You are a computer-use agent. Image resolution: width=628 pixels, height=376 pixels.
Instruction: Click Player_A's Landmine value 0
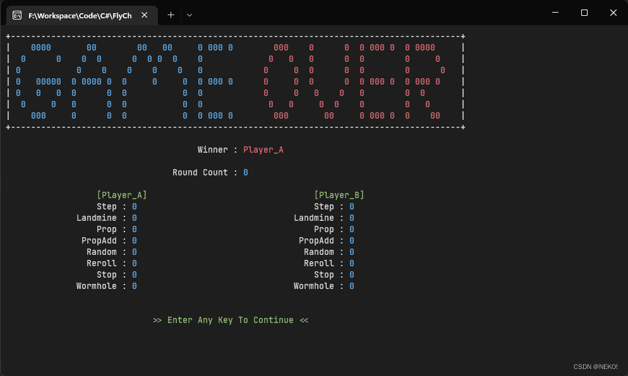[135, 218]
